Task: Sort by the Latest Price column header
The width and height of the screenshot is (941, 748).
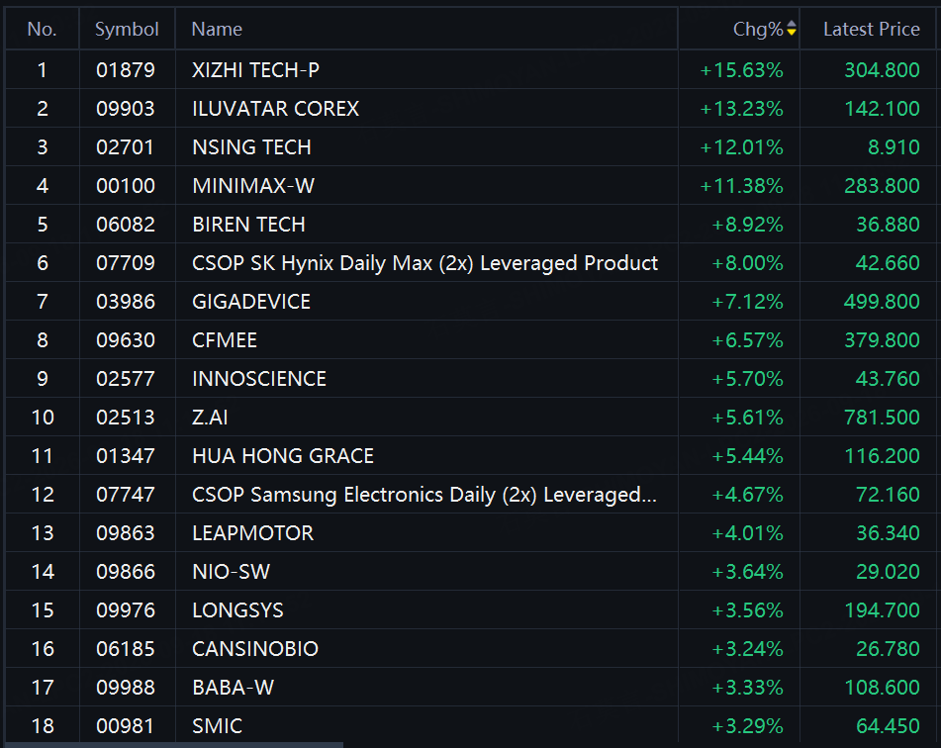Action: [871, 29]
